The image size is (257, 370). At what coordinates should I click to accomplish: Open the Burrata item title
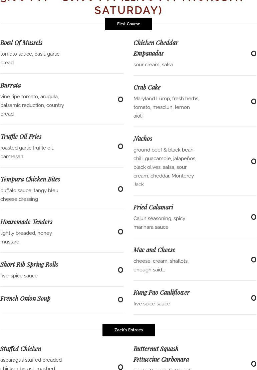(11, 85)
